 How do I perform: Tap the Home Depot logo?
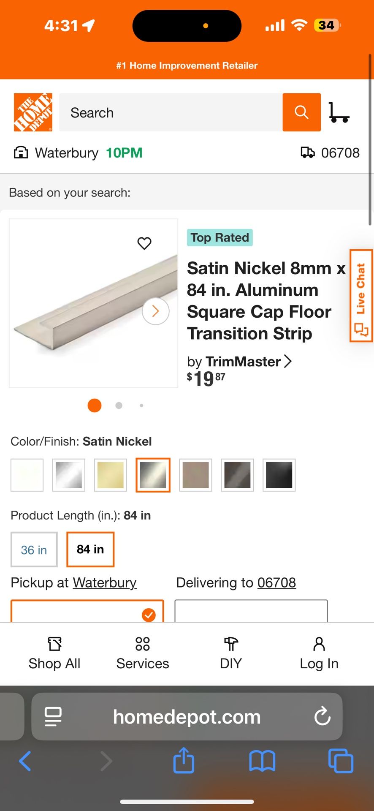[x=33, y=112]
